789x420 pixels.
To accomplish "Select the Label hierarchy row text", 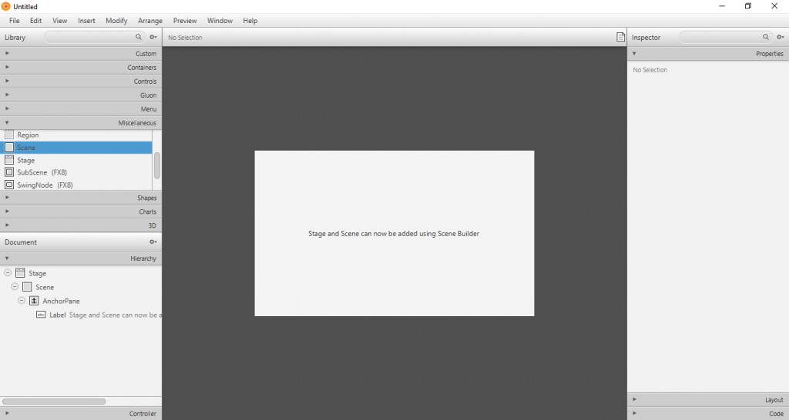I will (x=105, y=315).
